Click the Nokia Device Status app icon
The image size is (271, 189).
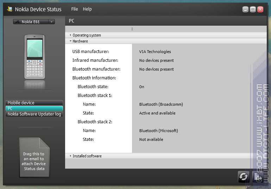(10, 9)
